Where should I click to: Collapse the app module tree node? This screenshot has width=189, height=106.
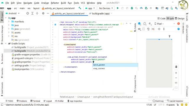coord(6,18)
